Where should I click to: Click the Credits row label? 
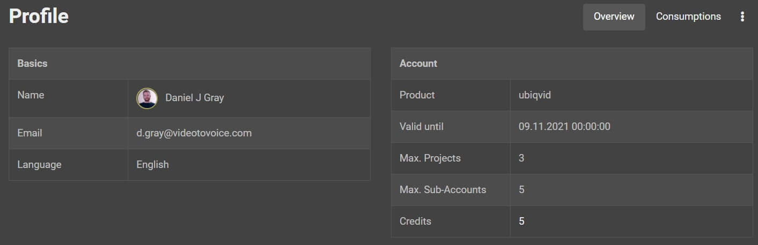click(x=415, y=221)
